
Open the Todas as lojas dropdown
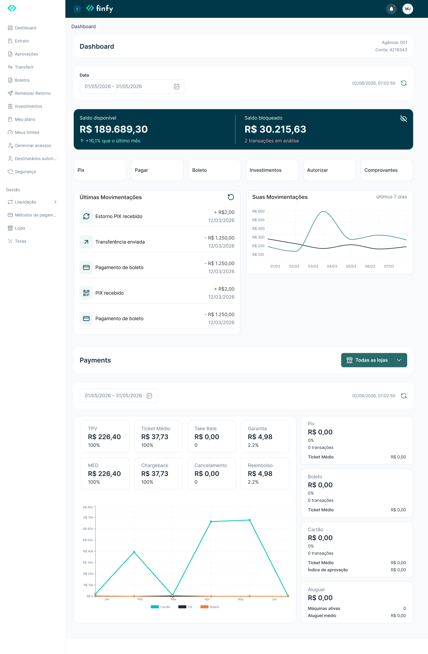pyautogui.click(x=374, y=360)
